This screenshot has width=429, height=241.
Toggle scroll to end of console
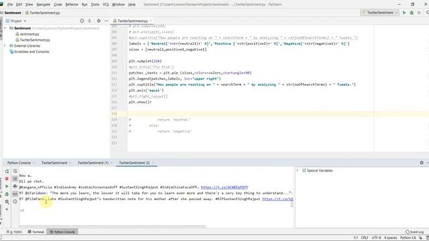[x=15, y=179]
